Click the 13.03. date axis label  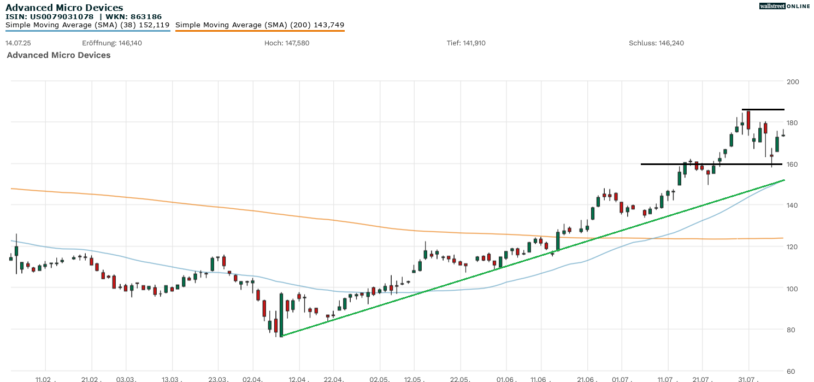click(x=172, y=379)
